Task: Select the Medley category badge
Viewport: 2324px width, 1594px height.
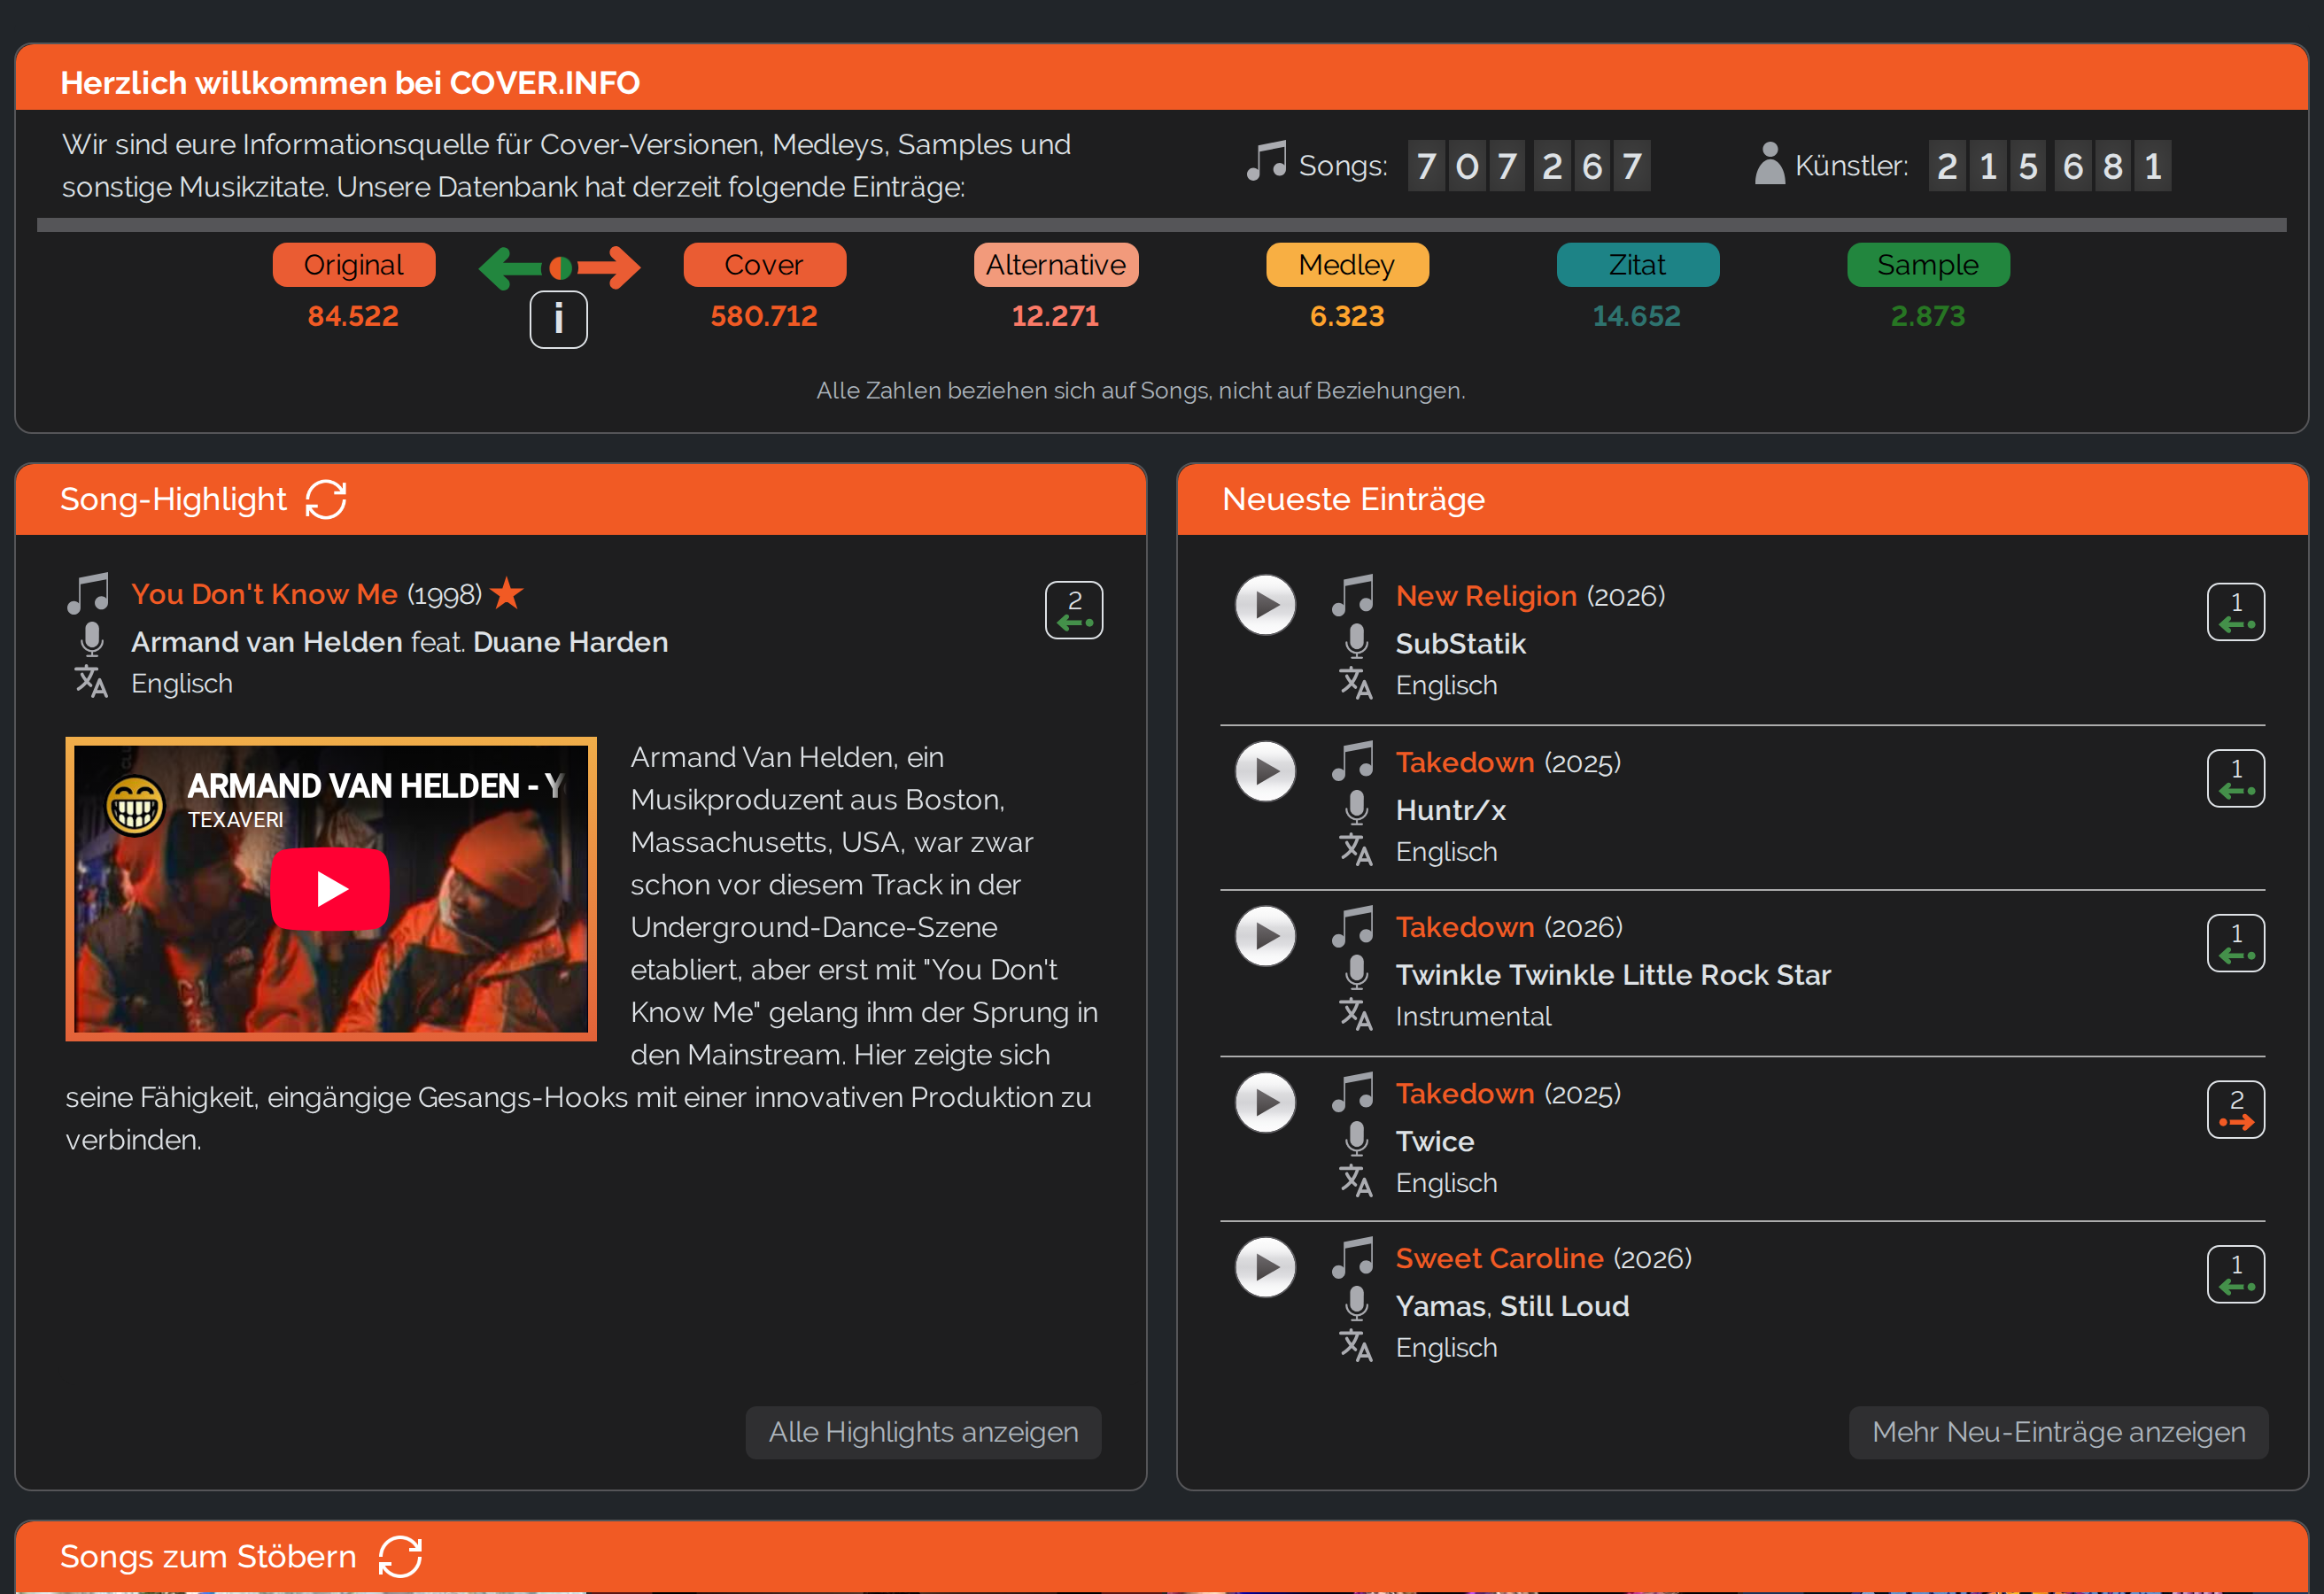Action: tap(1347, 265)
